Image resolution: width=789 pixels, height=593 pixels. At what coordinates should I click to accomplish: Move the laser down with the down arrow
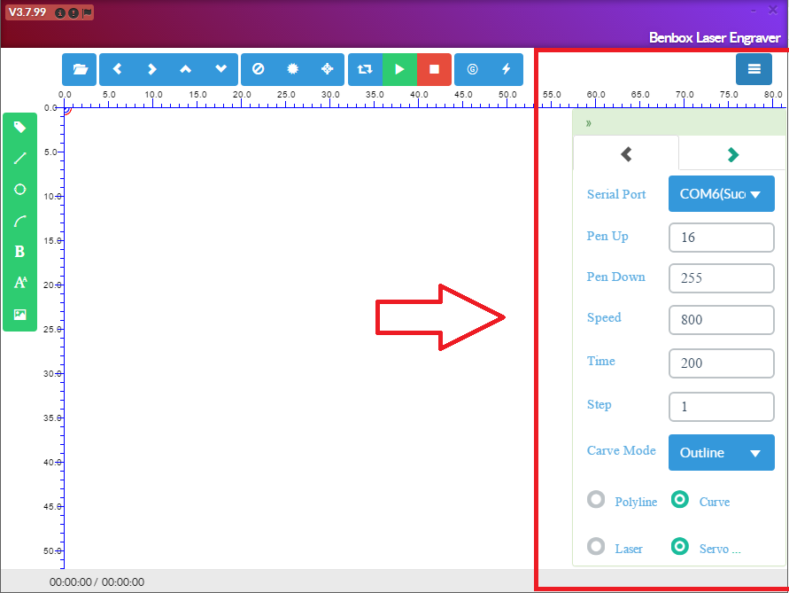(x=220, y=69)
